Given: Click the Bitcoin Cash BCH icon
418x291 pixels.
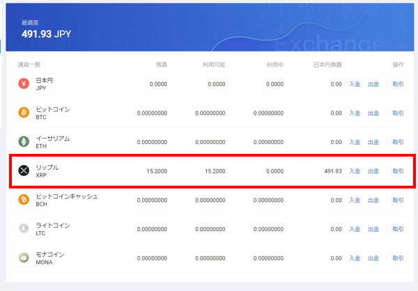Looking at the screenshot, I should pos(24,200).
